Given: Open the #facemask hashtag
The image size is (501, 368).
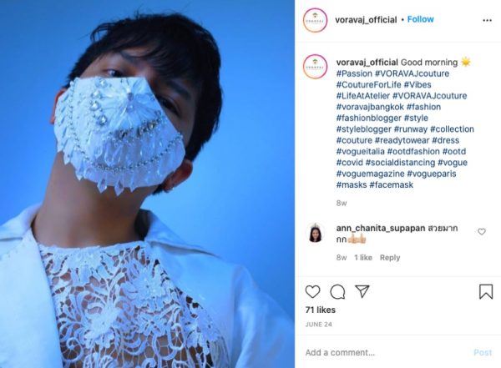Looking at the screenshot, I should pyautogui.click(x=392, y=184).
